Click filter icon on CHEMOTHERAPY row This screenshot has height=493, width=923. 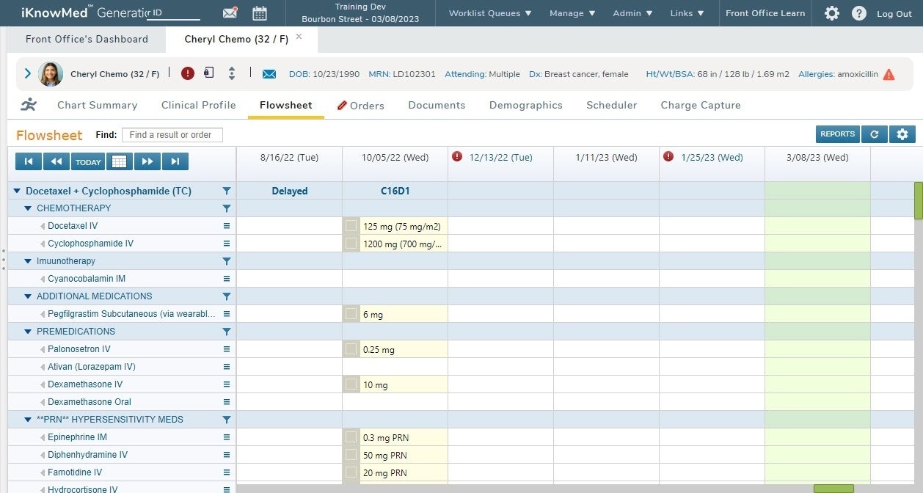tap(226, 208)
